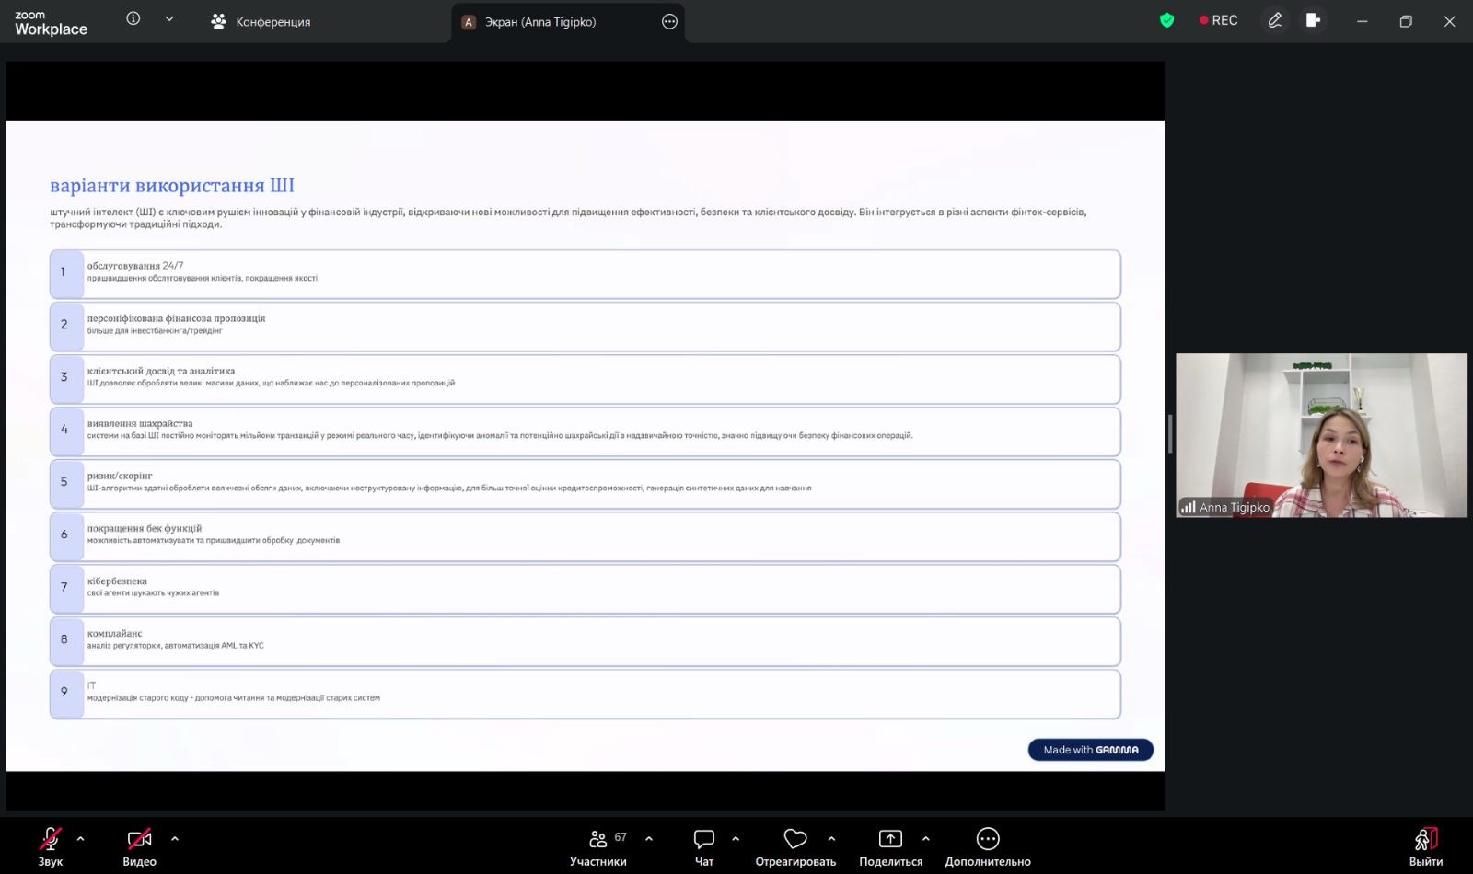Viewport: 1473px width, 874px height.
Task: Select Anna Tigipko's video thumbnail
Action: 1321,434
